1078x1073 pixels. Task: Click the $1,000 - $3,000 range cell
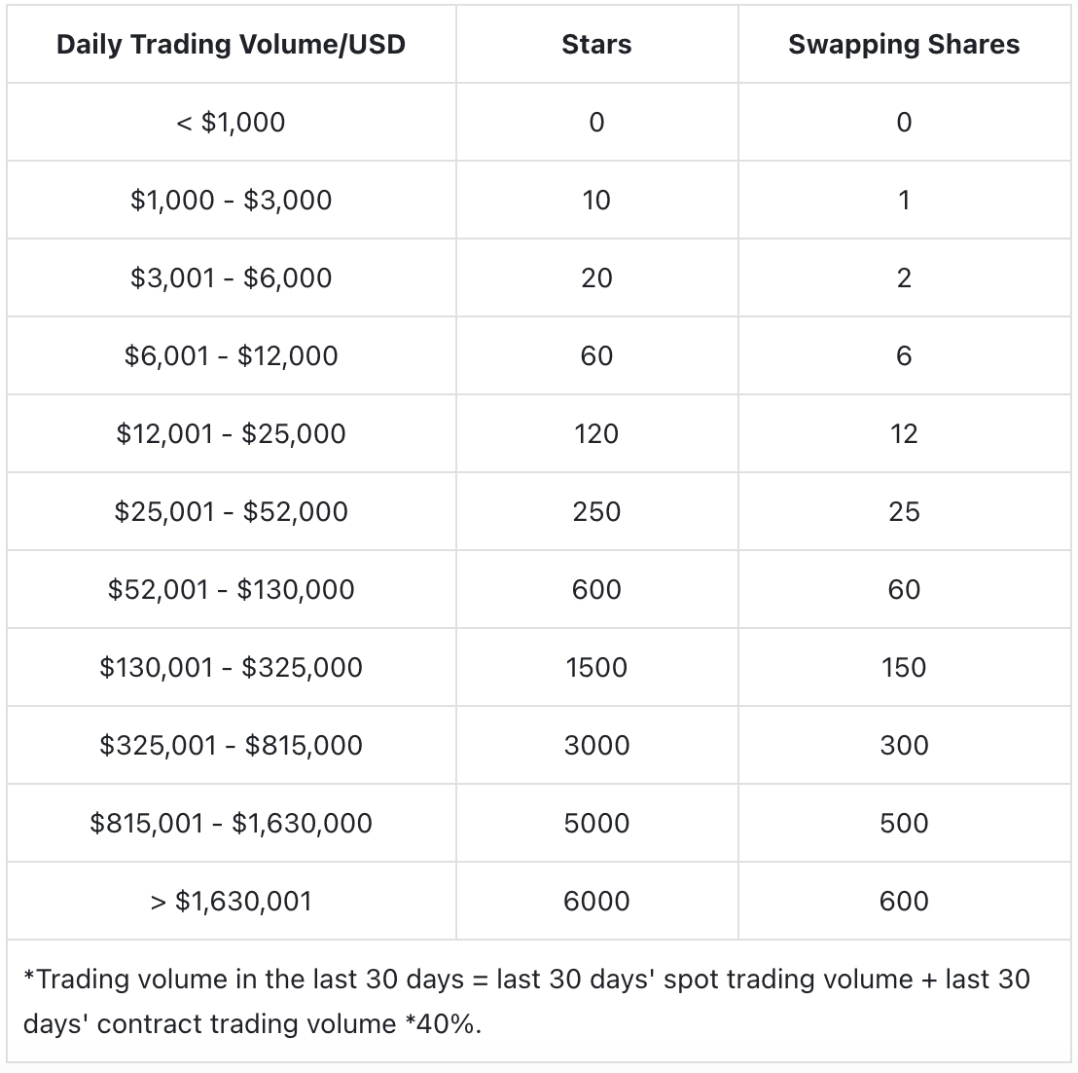pyautogui.click(x=231, y=201)
